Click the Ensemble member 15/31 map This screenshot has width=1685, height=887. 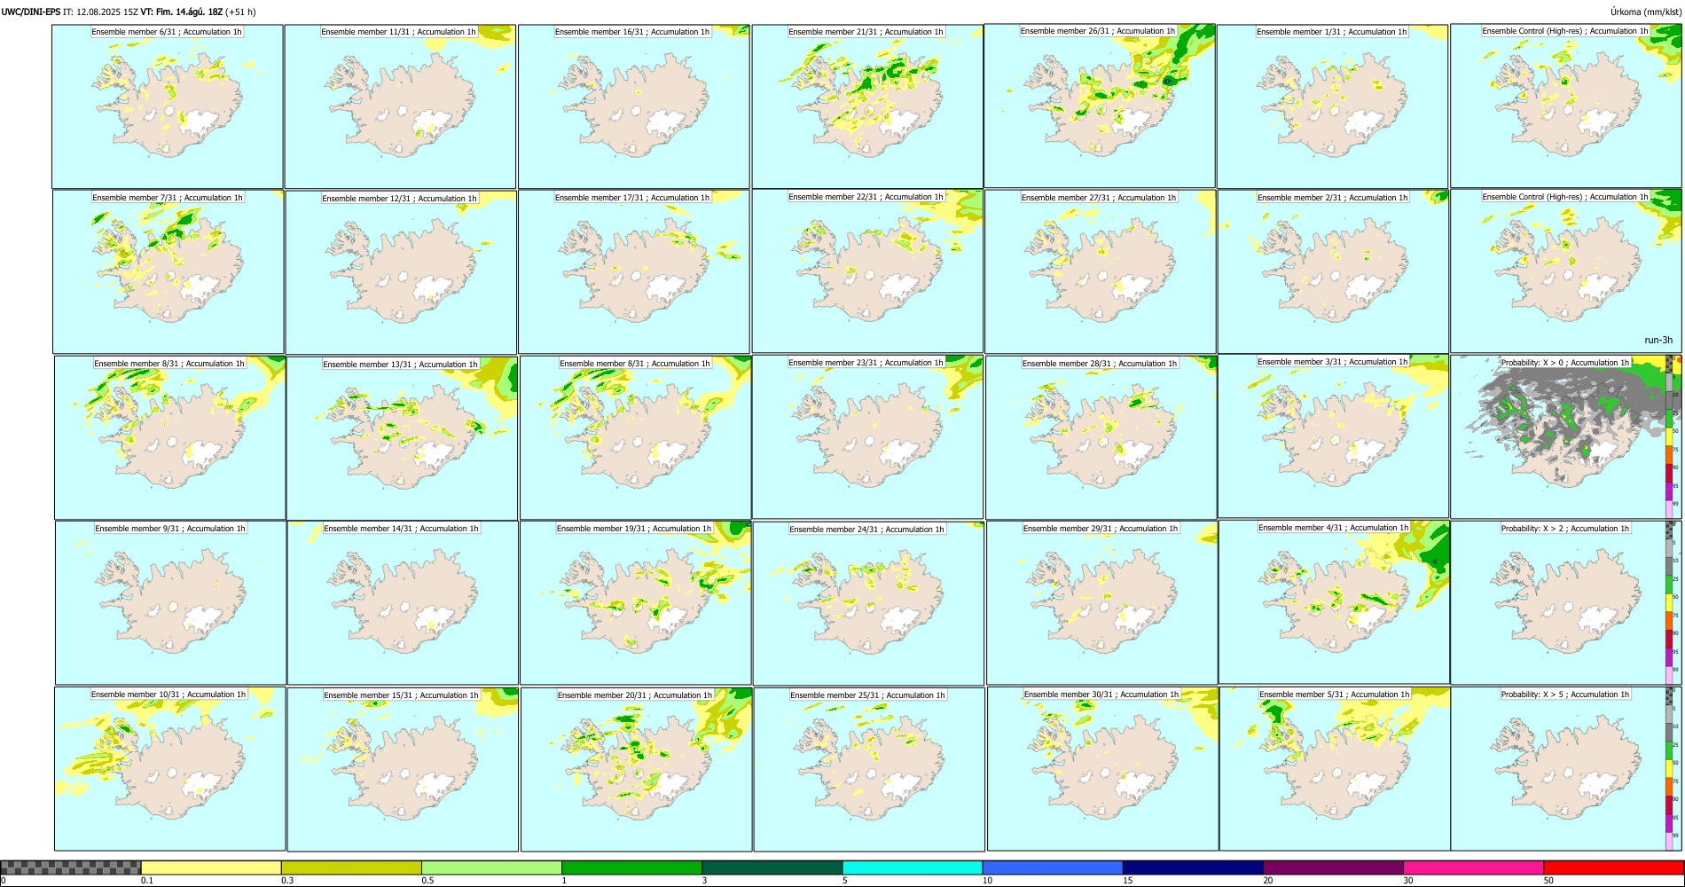[403, 769]
